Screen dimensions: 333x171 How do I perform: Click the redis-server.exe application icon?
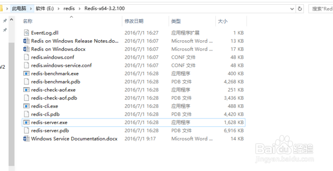pos(26,122)
